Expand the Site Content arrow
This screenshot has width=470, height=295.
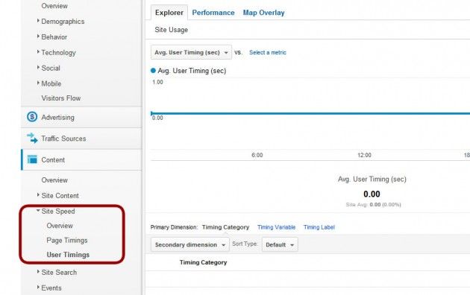tap(38, 194)
